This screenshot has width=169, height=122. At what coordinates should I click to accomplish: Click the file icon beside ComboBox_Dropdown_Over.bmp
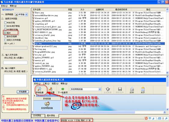click(33, 41)
